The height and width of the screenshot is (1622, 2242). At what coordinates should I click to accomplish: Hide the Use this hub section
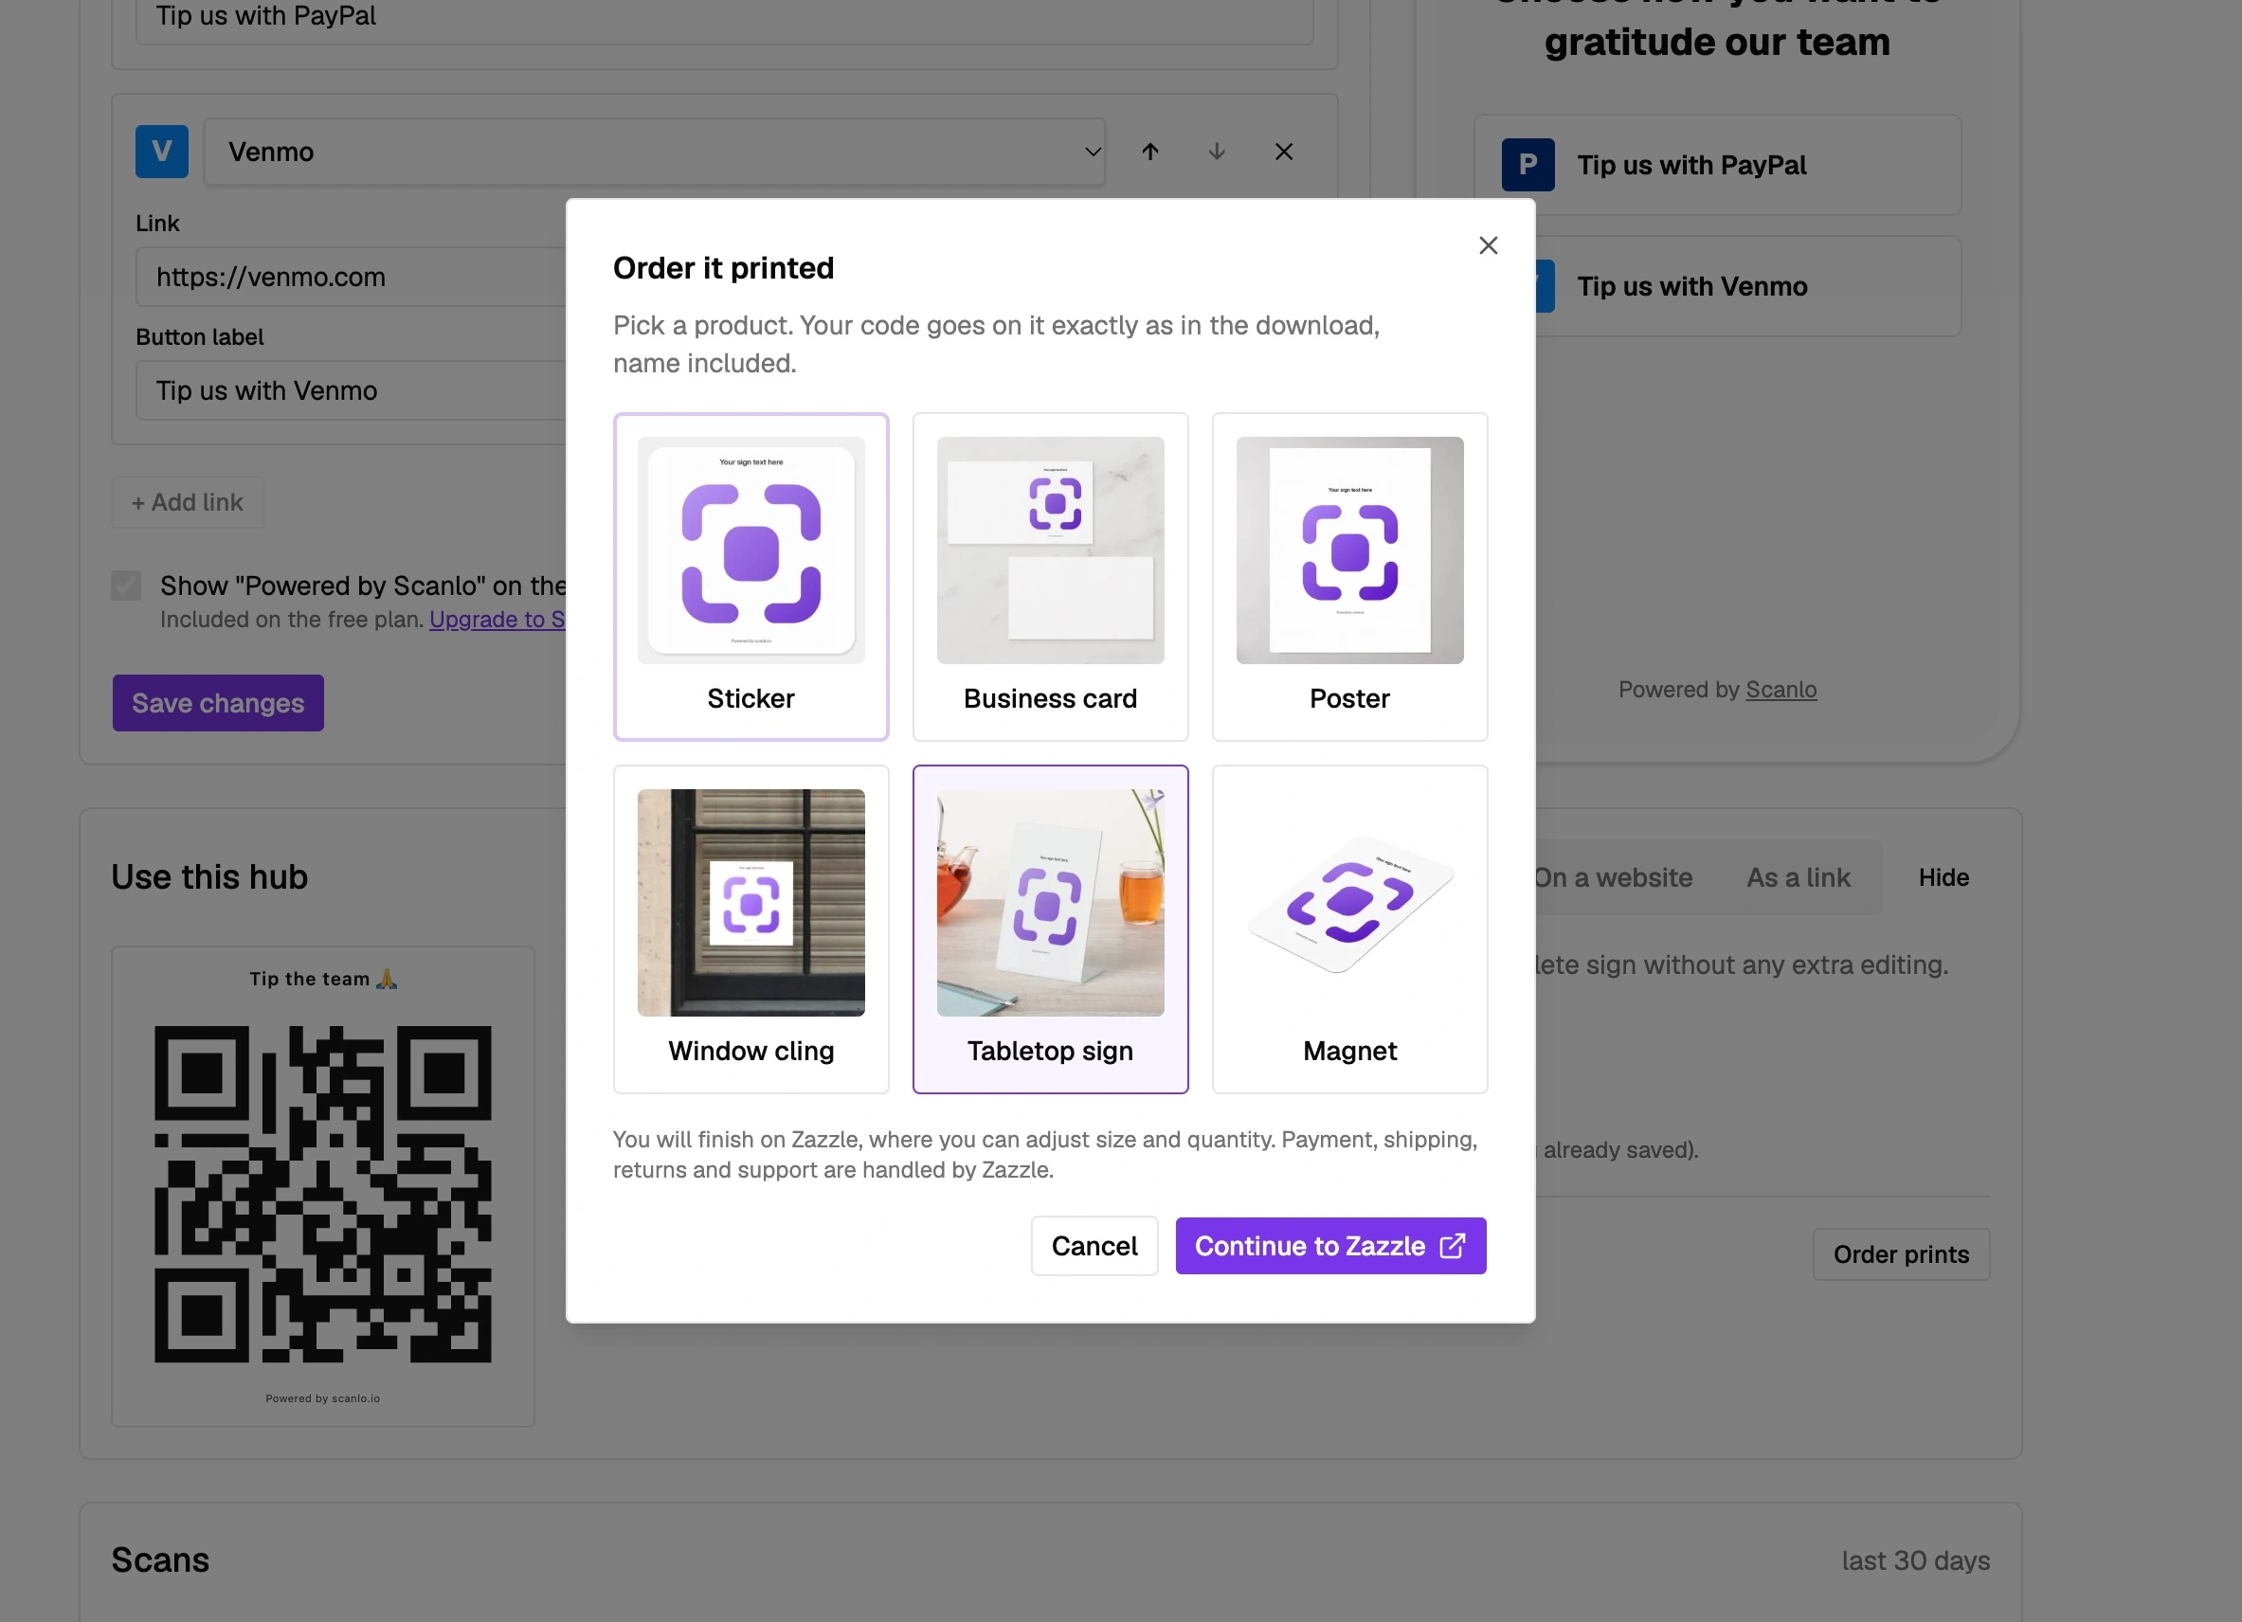[1944, 877]
